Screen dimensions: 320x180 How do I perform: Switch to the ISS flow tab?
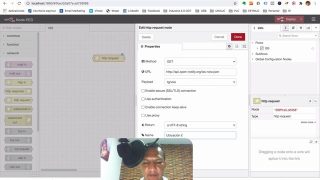67,28
